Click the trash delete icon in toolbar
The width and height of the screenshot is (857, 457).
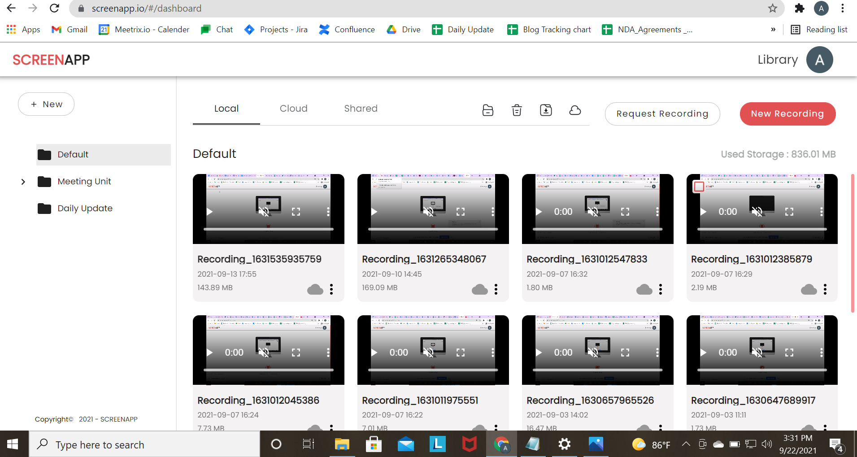(517, 110)
